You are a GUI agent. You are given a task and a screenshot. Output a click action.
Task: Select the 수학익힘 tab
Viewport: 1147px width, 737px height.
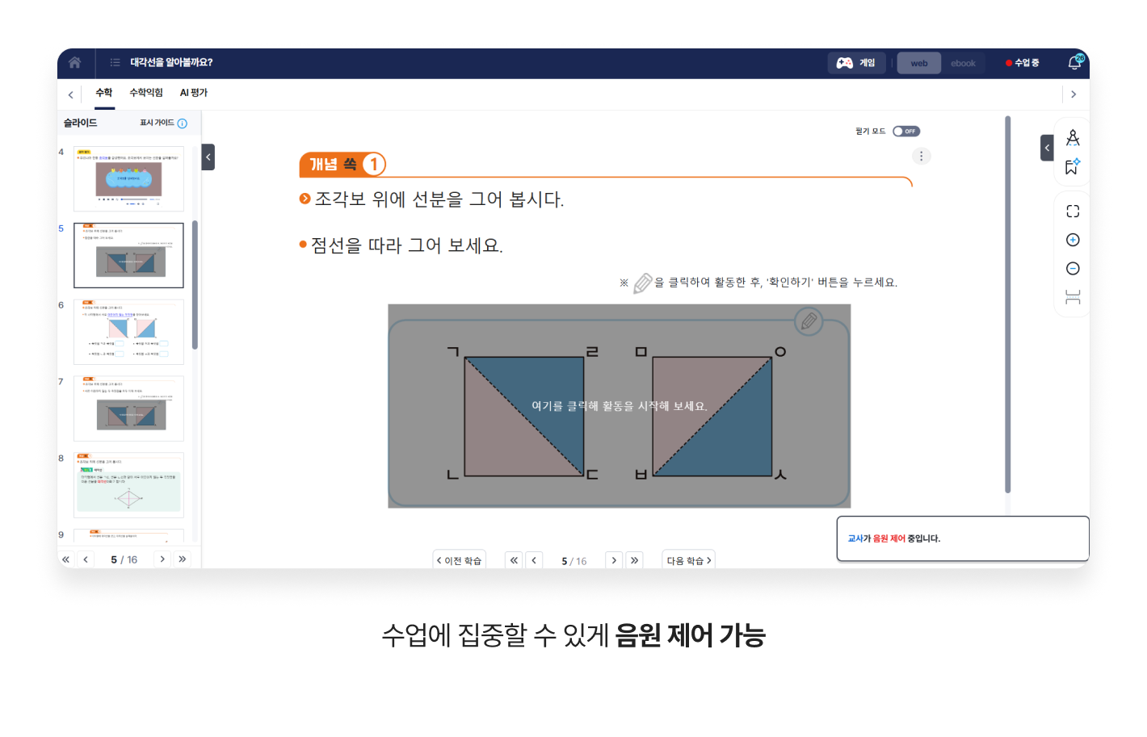pos(146,93)
